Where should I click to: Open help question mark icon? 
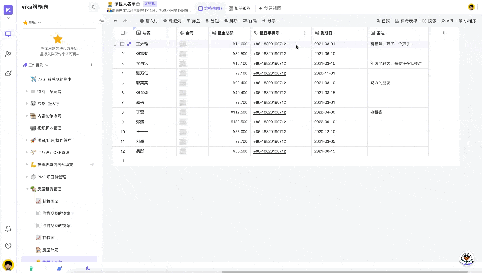point(8,246)
